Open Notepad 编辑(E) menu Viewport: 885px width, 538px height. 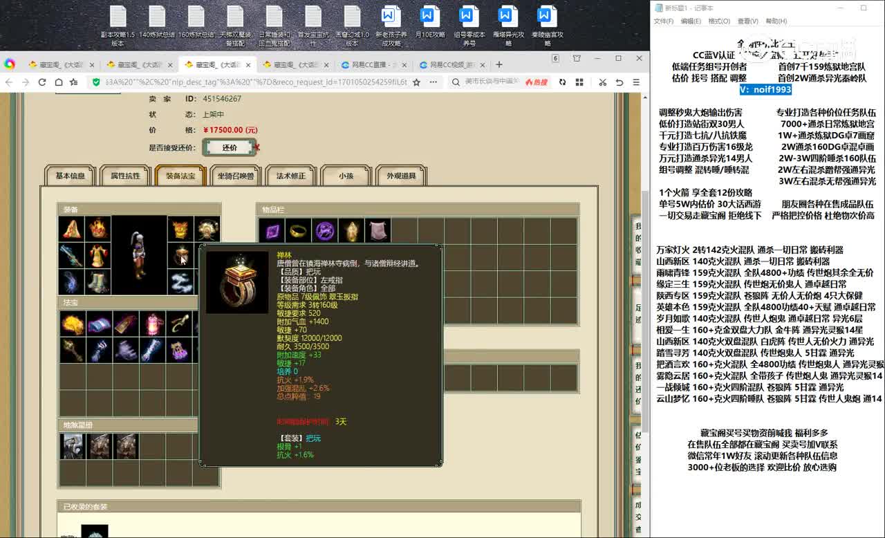click(691, 21)
